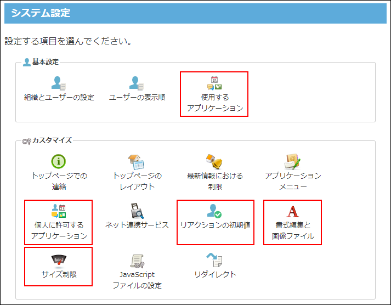Open the JavaScriptファイルの設定 text link
391x305 pixels.
pos(137,280)
